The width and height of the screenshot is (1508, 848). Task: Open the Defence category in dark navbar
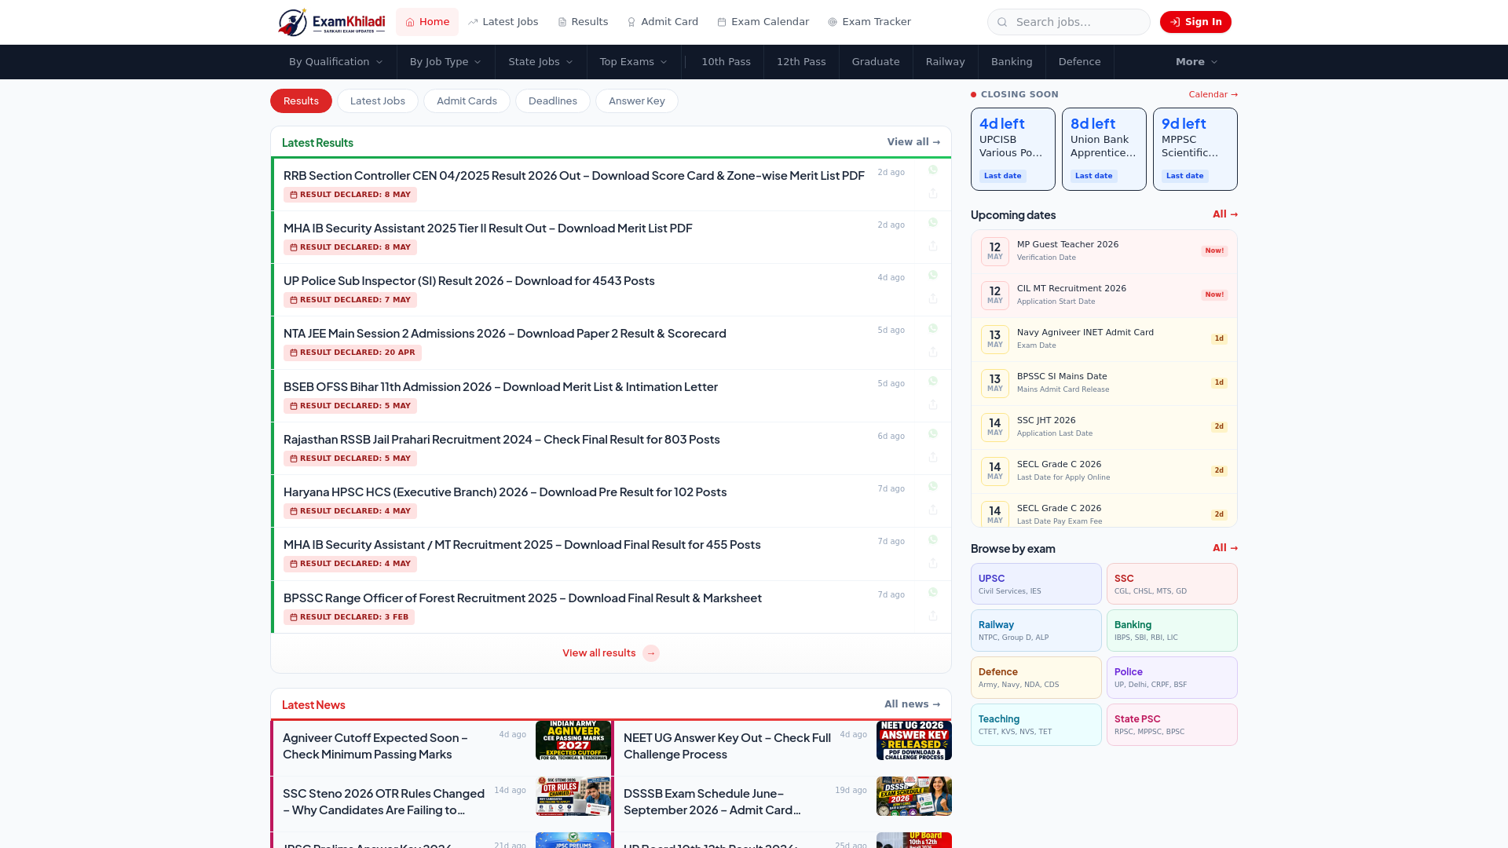tap(1079, 62)
